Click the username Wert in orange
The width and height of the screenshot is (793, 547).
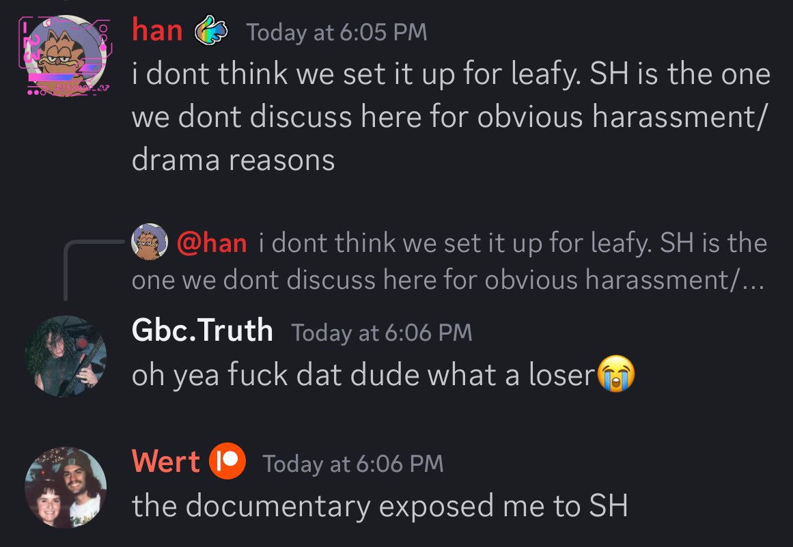pos(166,462)
